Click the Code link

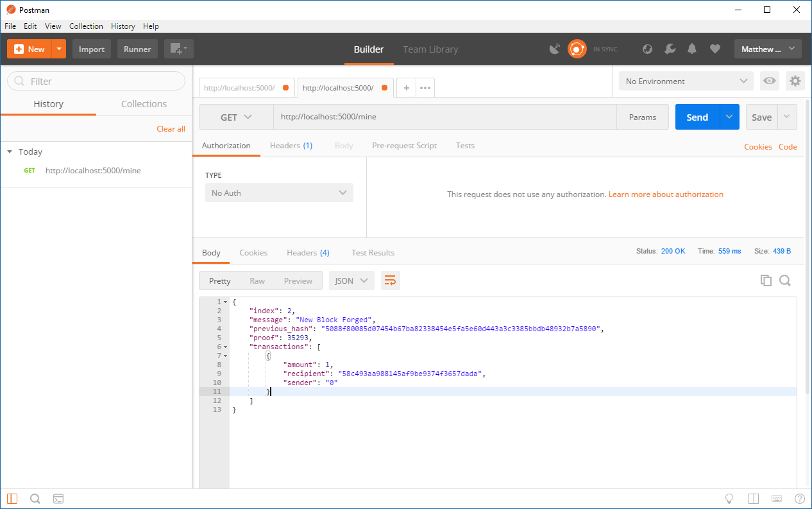(788, 147)
